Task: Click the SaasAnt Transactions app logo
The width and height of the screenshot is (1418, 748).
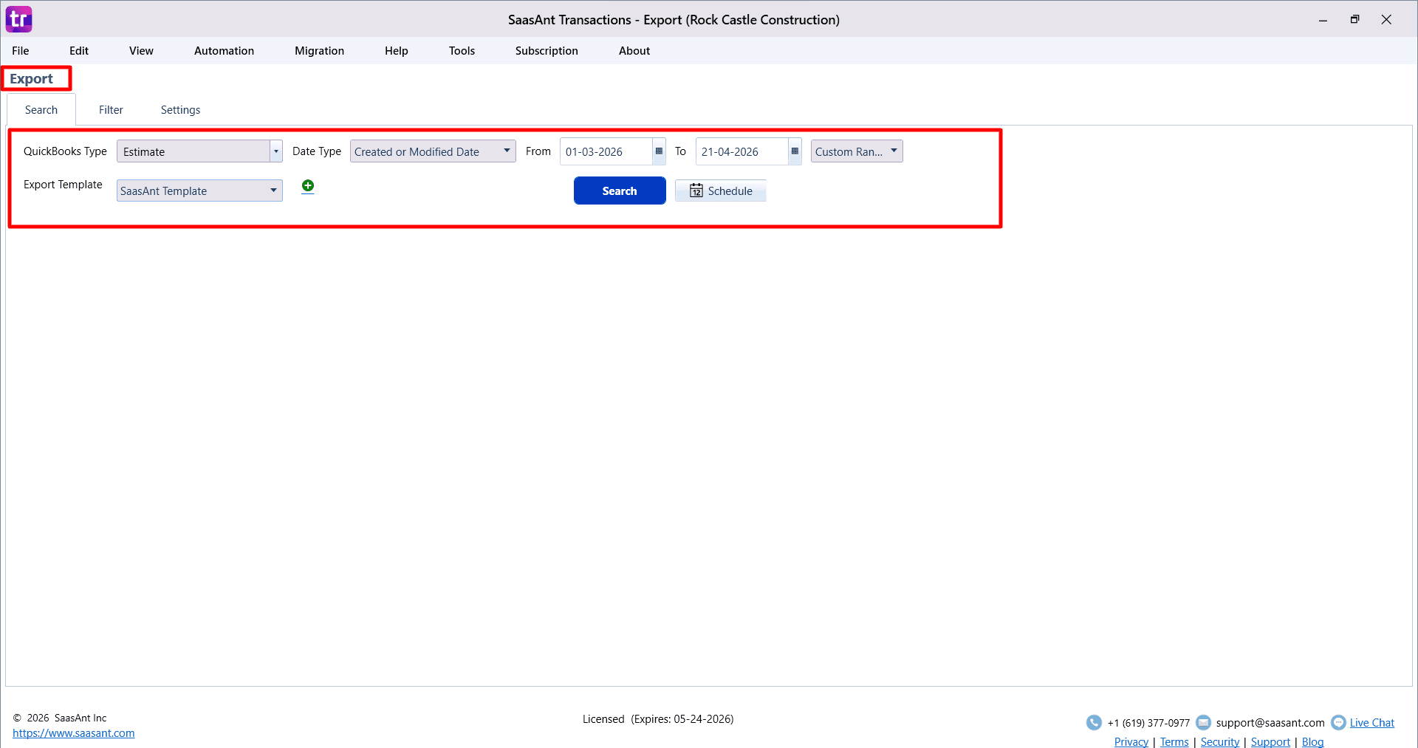Action: click(x=19, y=19)
